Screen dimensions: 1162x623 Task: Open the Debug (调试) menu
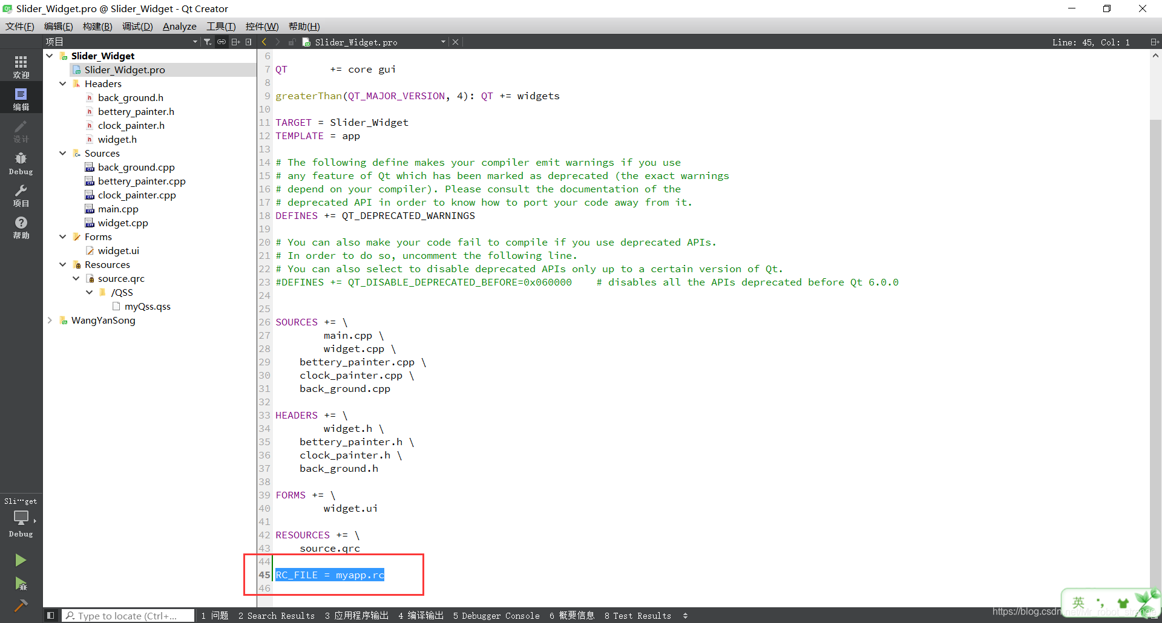pos(137,26)
